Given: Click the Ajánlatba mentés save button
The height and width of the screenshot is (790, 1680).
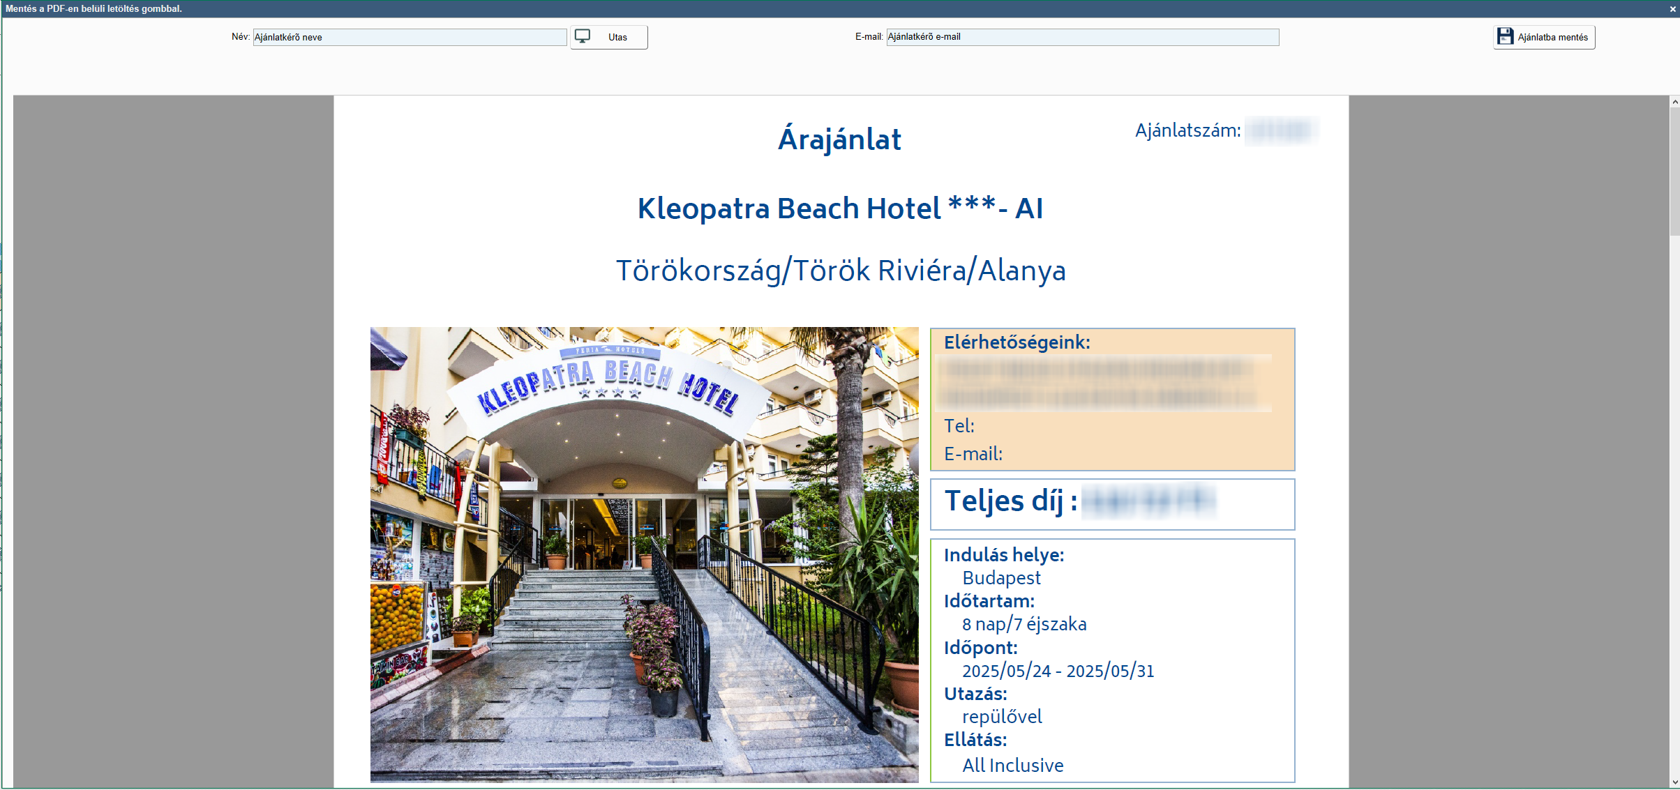Looking at the screenshot, I should 1544,37.
